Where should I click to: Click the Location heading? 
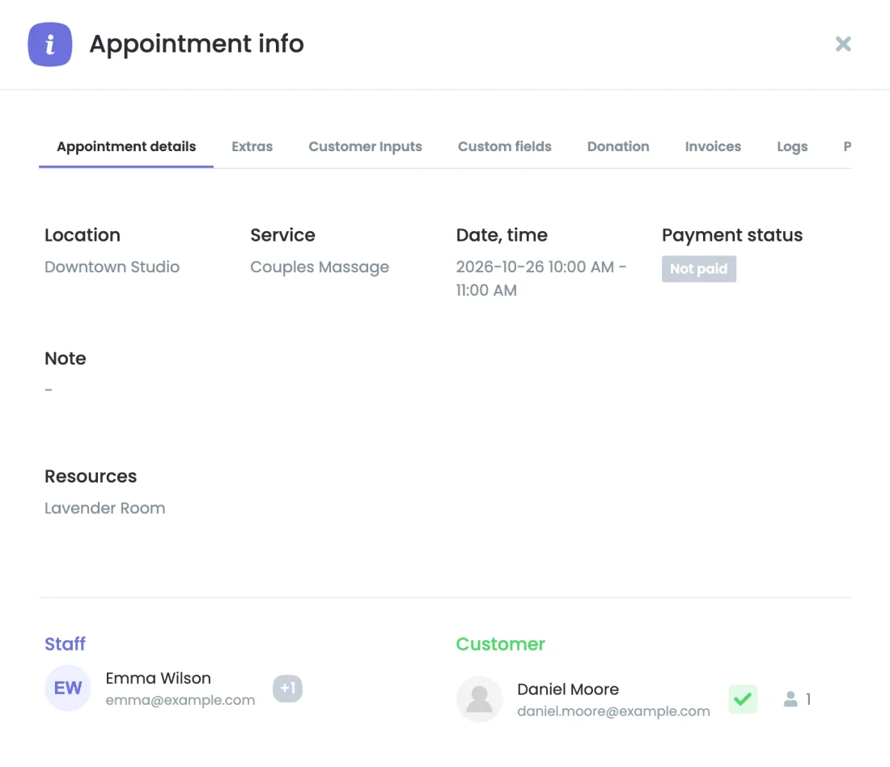(x=83, y=234)
